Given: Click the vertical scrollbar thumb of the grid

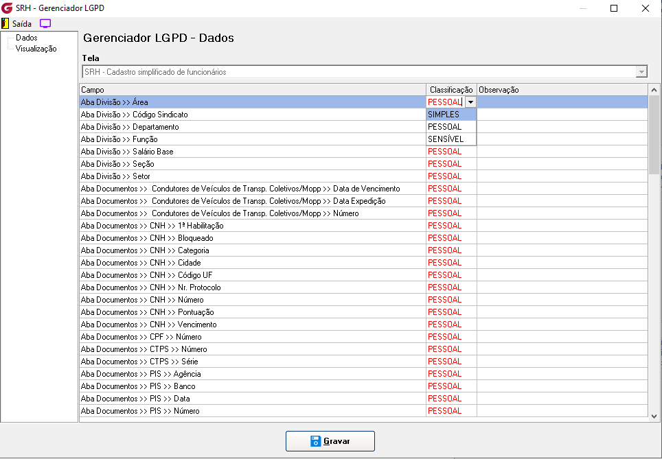Looking at the screenshot, I should [654, 134].
